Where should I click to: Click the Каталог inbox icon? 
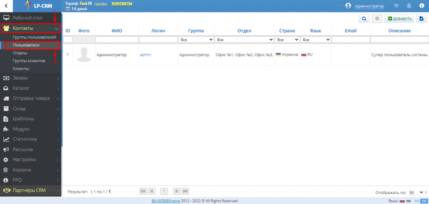coord(6,88)
